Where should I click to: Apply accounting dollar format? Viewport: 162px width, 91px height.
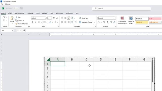point(99,22)
